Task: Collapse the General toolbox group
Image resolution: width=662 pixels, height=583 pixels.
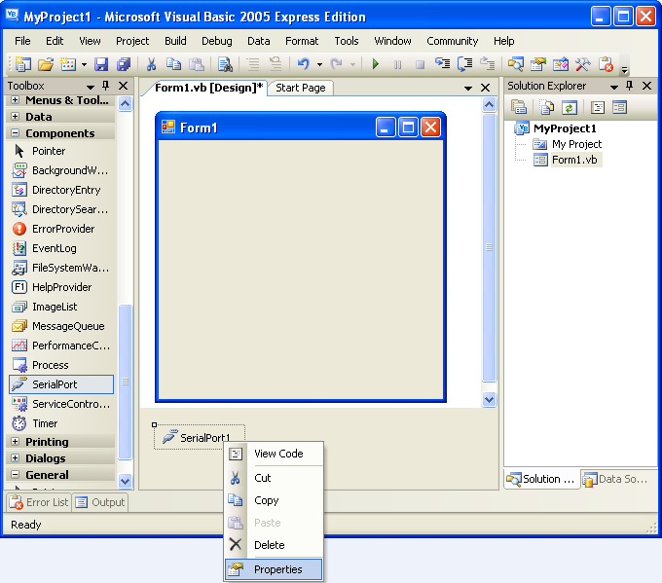Action: click(16, 475)
